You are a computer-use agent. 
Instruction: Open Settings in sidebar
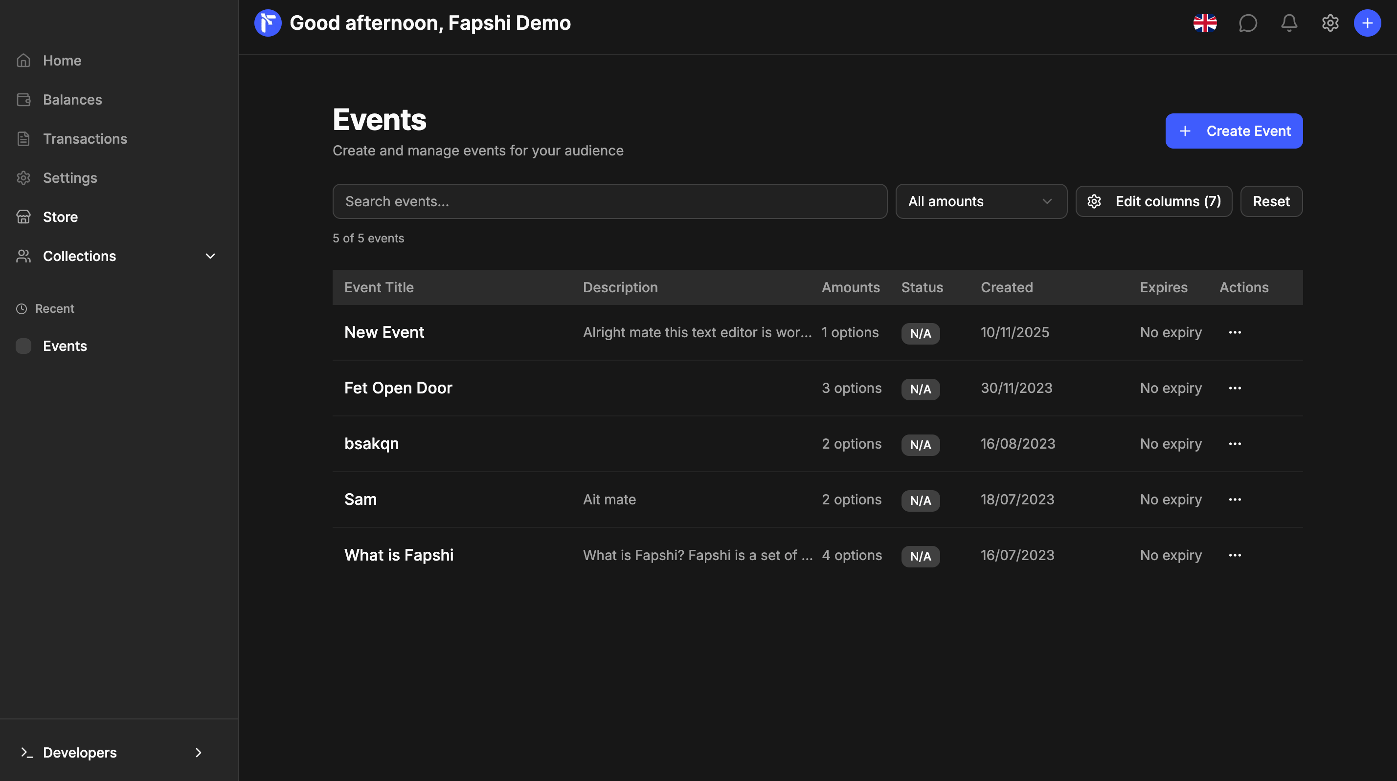tap(70, 177)
